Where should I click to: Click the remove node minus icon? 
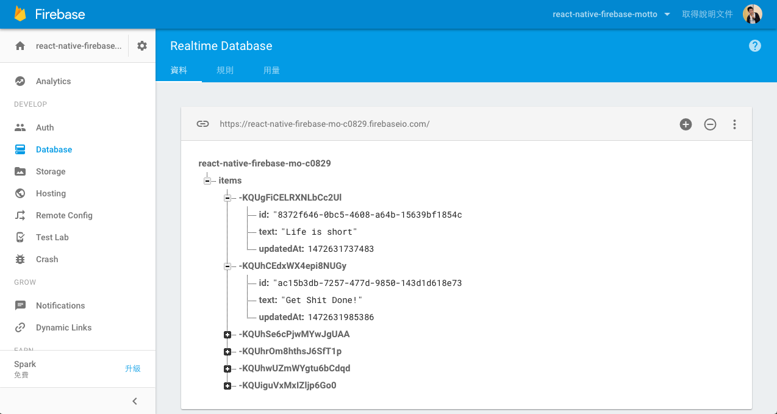pyautogui.click(x=710, y=124)
